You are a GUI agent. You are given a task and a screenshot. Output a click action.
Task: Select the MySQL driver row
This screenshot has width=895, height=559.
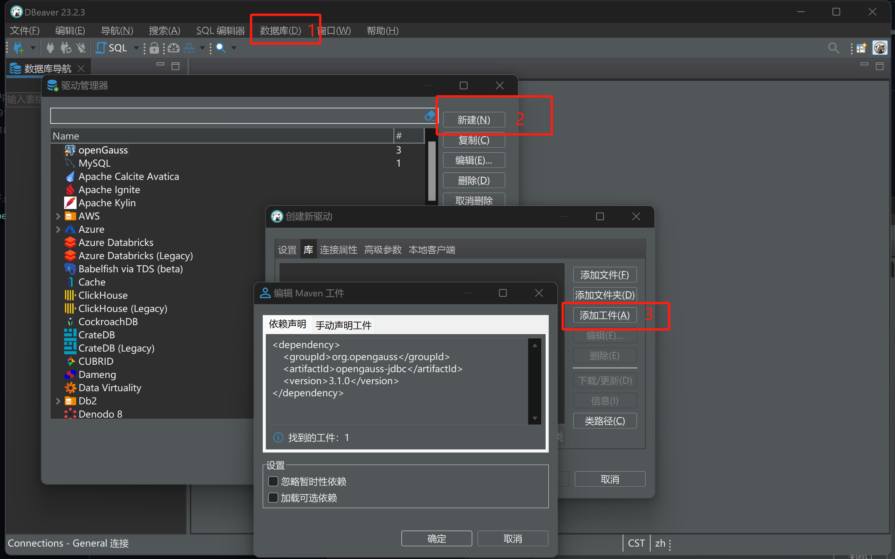coord(237,163)
